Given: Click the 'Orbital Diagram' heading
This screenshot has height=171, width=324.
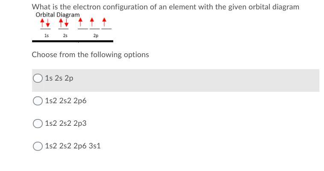Looking at the screenshot, I should click(58, 15).
